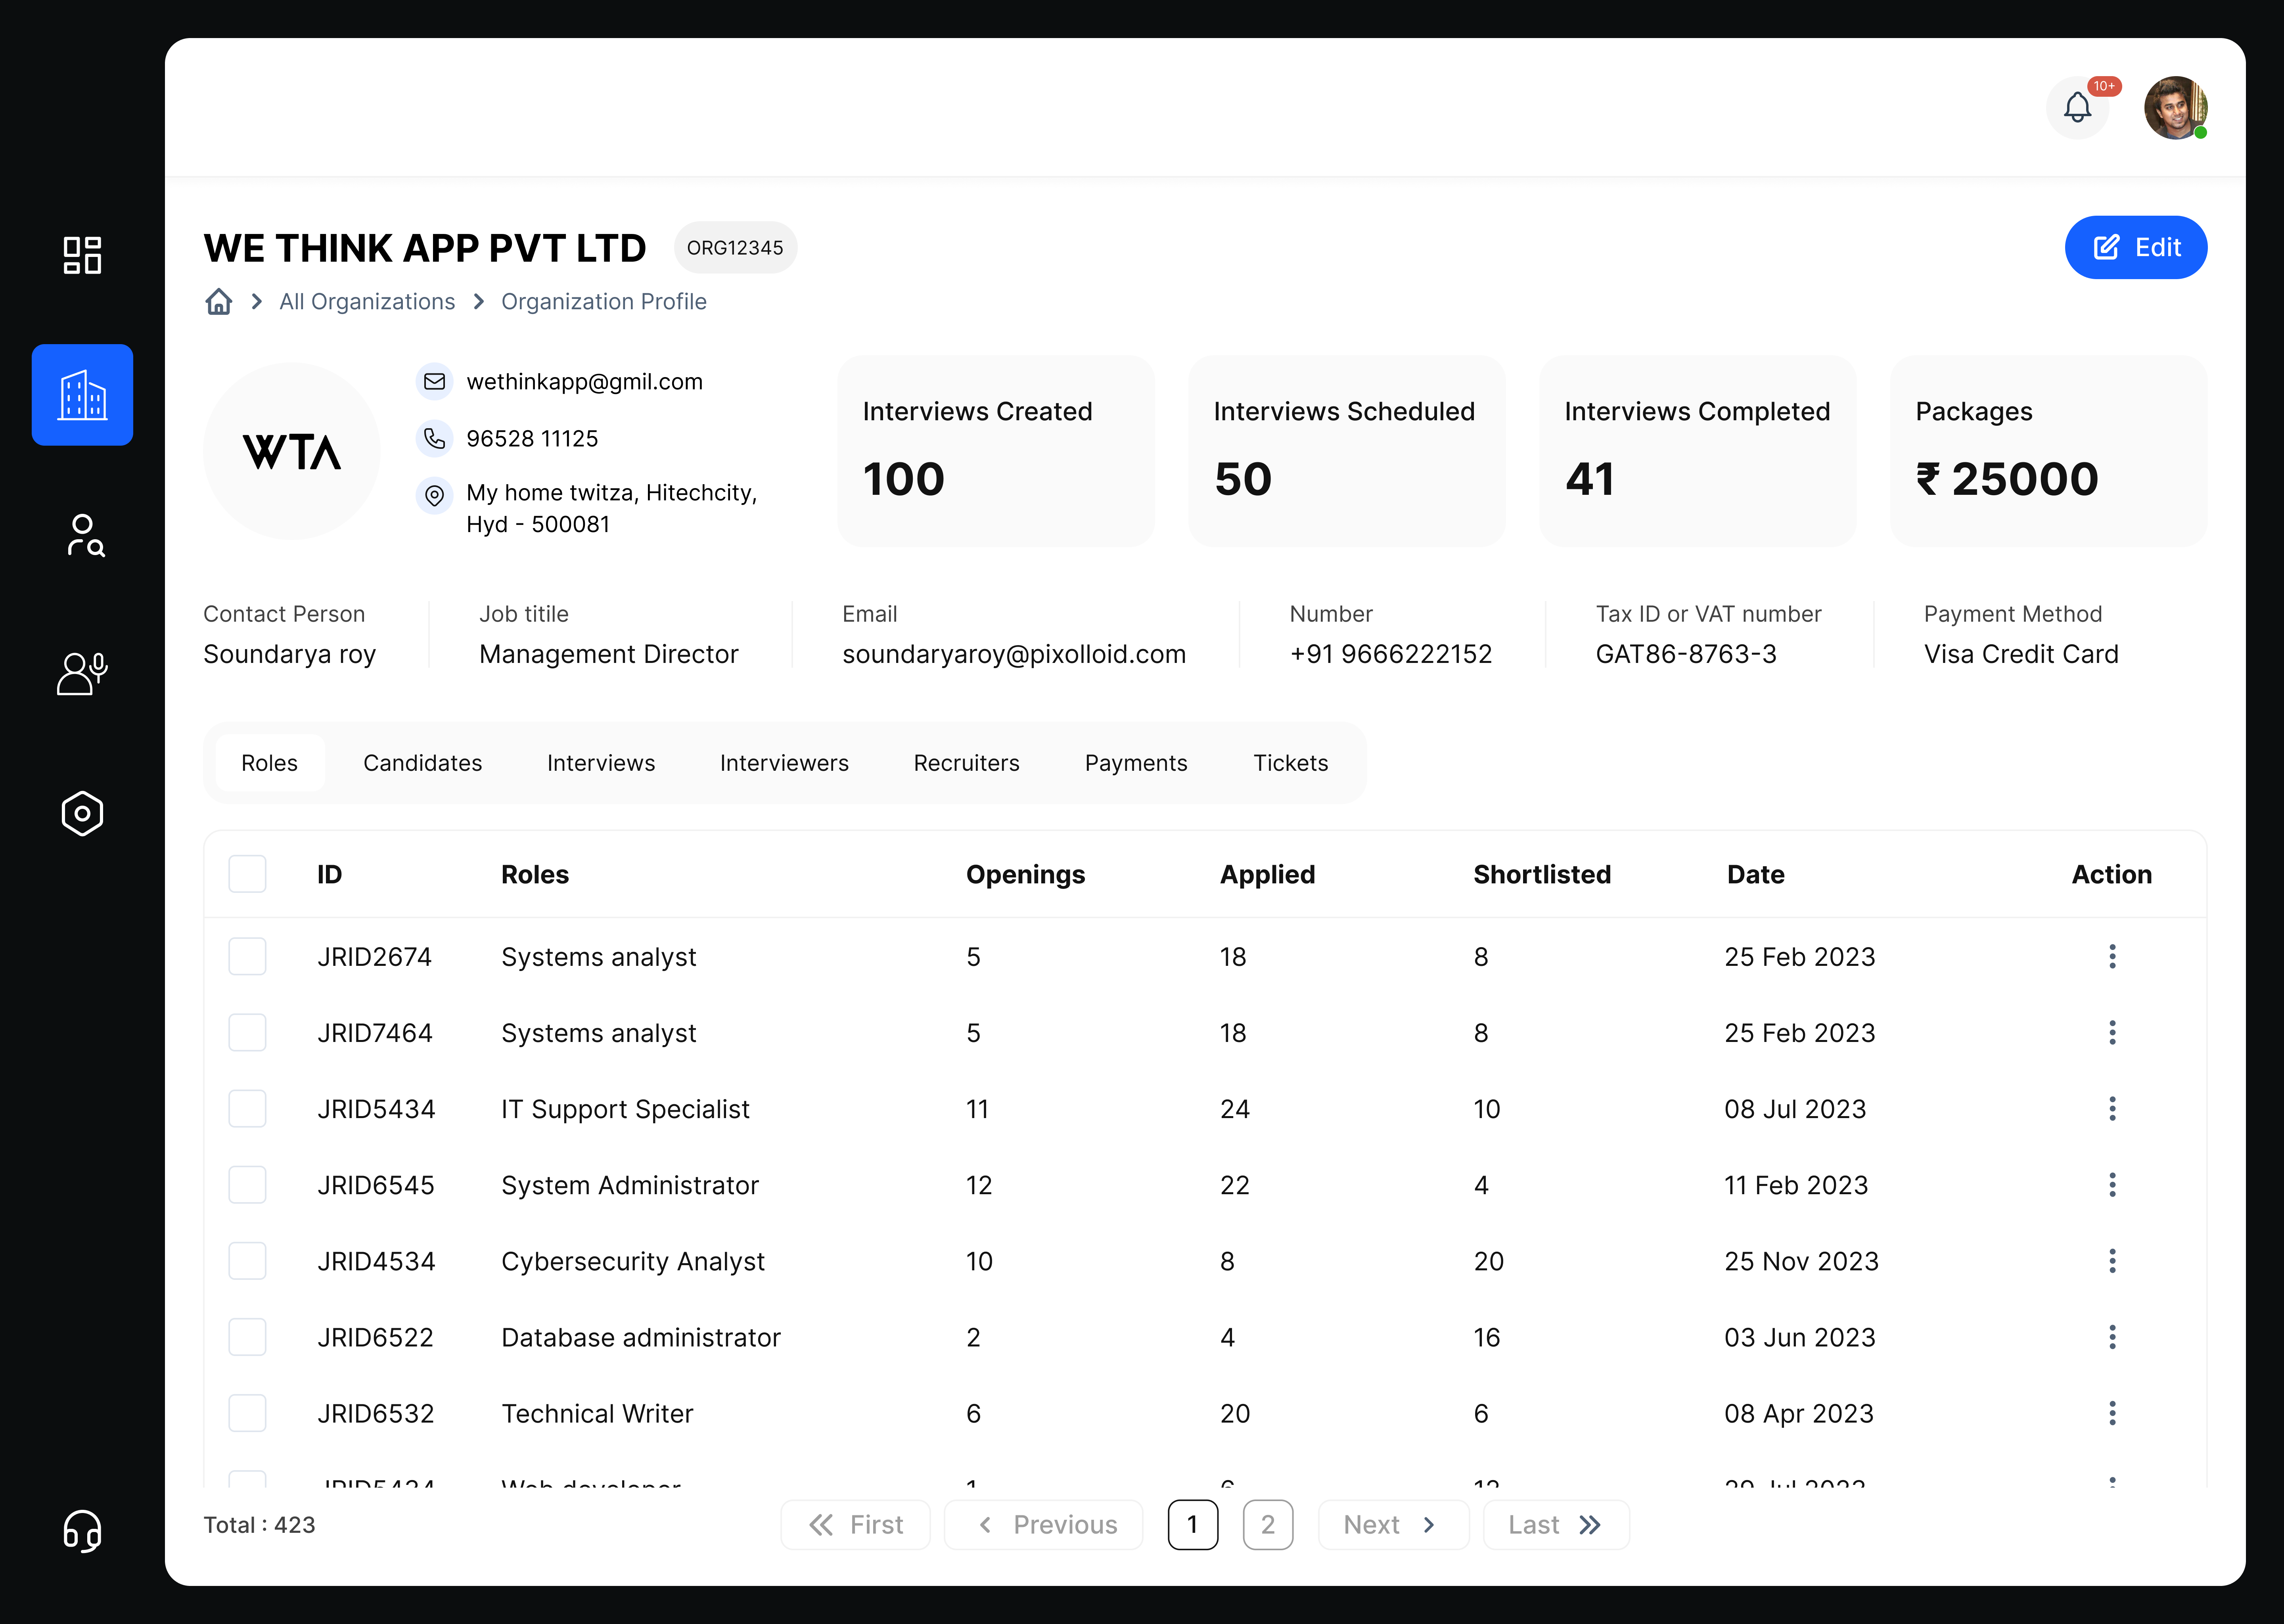
Task: Open the support headset icon
Action: click(x=82, y=1530)
